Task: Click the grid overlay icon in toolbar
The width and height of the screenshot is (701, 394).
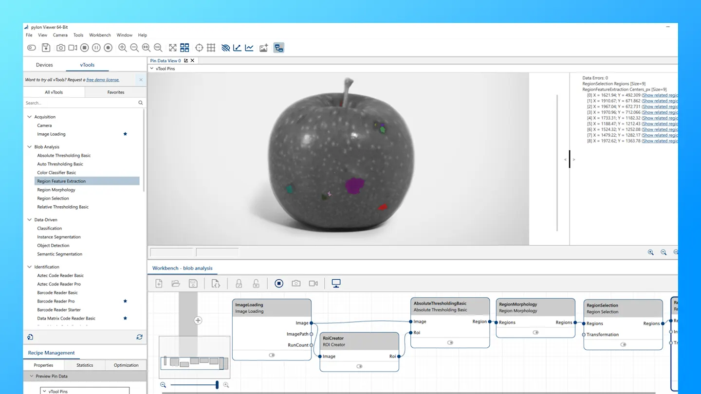Action: (211, 48)
